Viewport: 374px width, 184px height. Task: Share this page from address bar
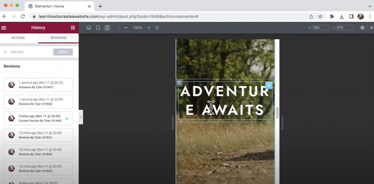(x=311, y=17)
